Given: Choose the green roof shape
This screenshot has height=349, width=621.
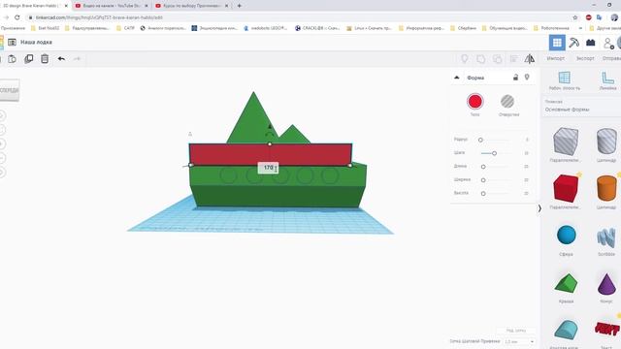Looking at the screenshot, I should point(566,283).
